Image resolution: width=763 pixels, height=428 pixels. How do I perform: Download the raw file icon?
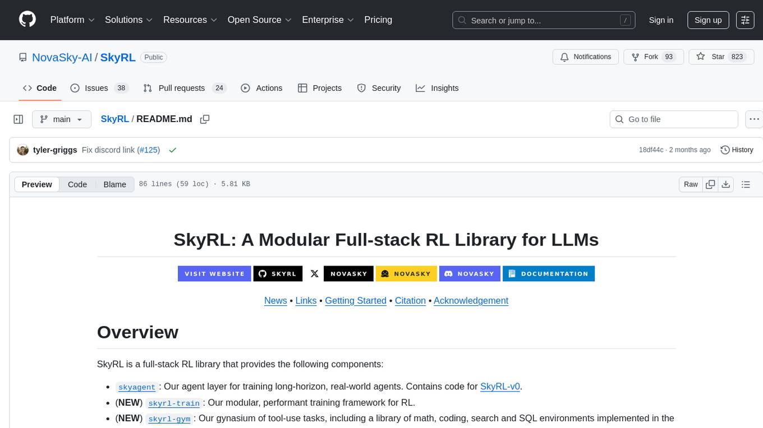[725, 184]
